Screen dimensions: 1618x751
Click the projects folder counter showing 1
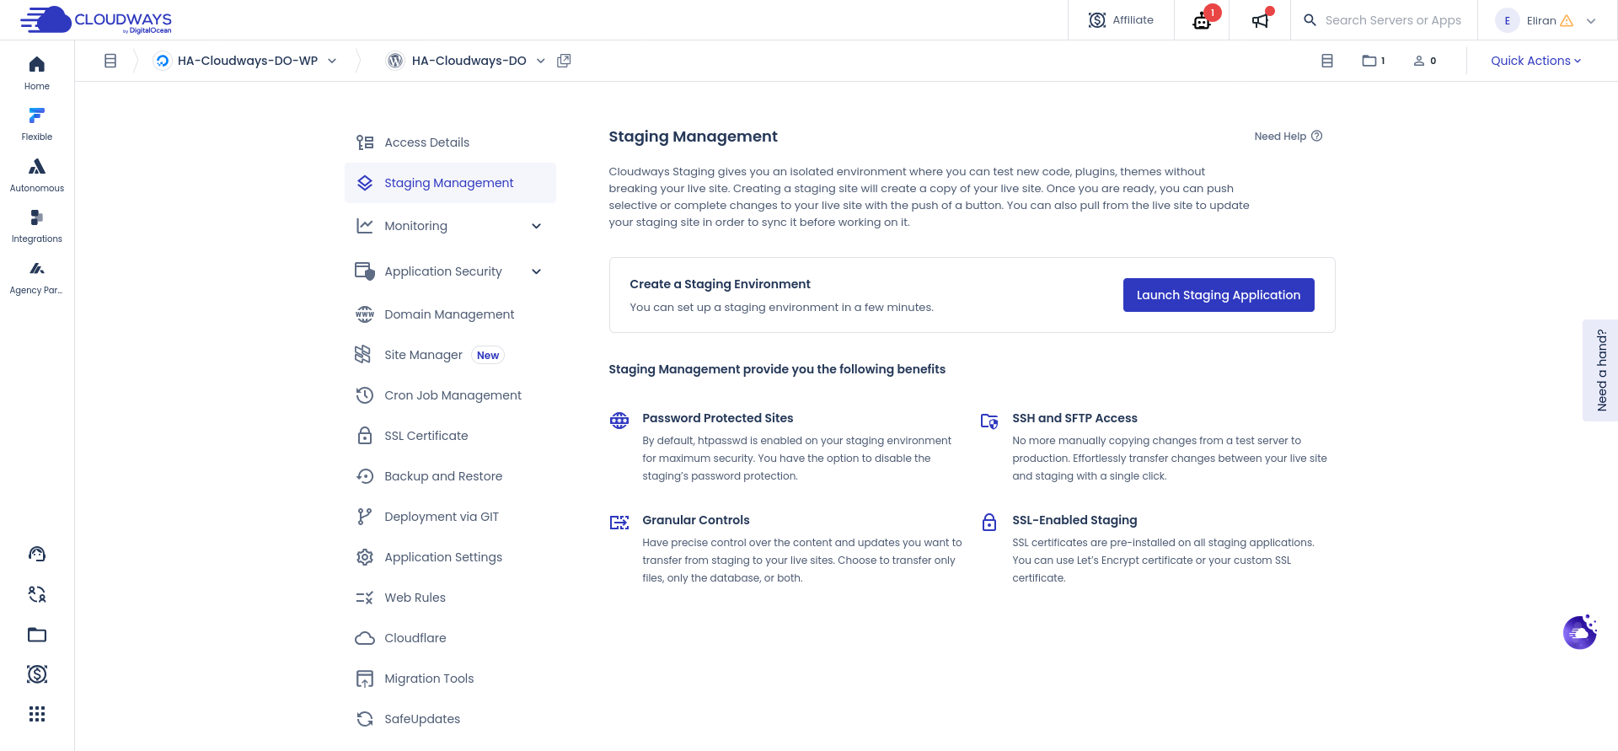(x=1374, y=61)
